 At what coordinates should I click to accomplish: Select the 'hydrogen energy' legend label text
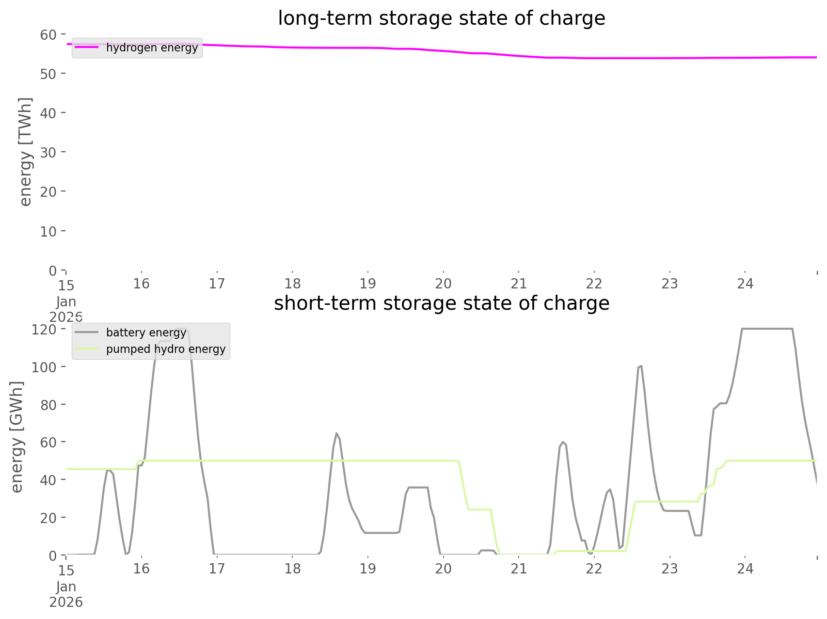(x=152, y=48)
